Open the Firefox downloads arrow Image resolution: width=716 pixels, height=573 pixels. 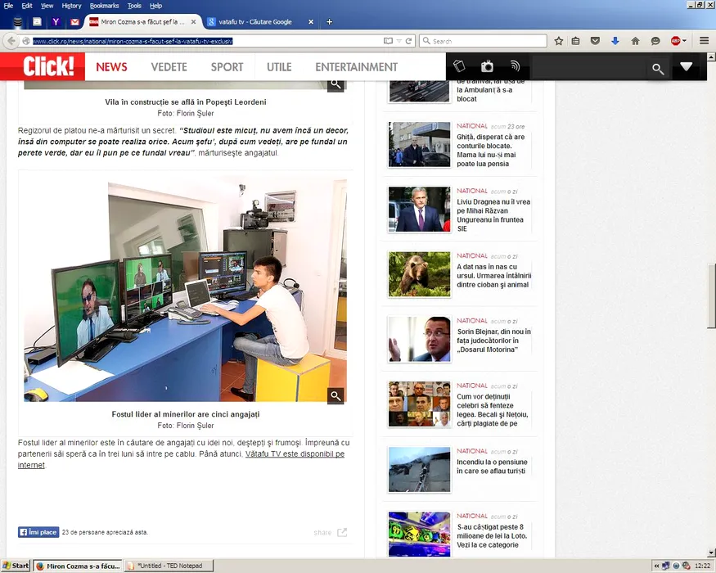(615, 41)
